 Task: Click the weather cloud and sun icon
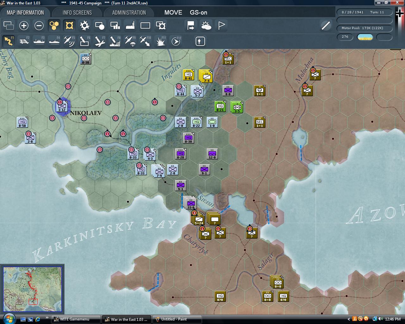[x=206, y=26]
